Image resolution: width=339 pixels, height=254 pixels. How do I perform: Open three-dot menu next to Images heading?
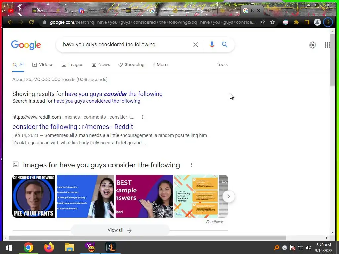click(x=192, y=165)
